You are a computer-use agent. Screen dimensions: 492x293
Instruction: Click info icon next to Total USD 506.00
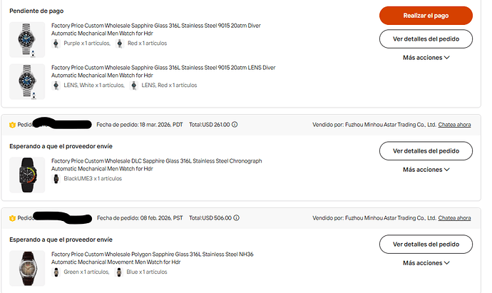[x=237, y=217]
